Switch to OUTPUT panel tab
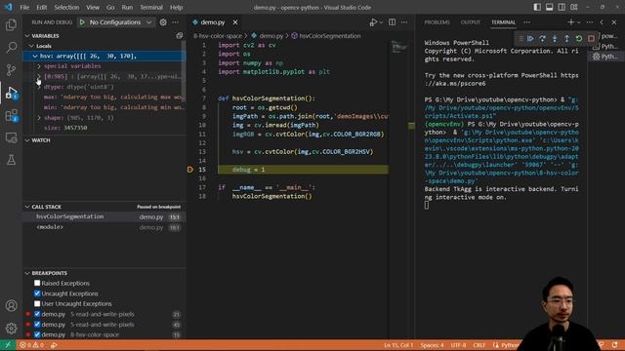 click(x=471, y=22)
